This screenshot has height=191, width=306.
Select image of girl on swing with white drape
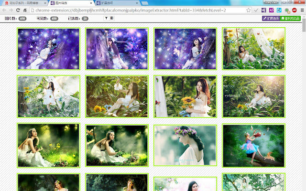click(254, 49)
